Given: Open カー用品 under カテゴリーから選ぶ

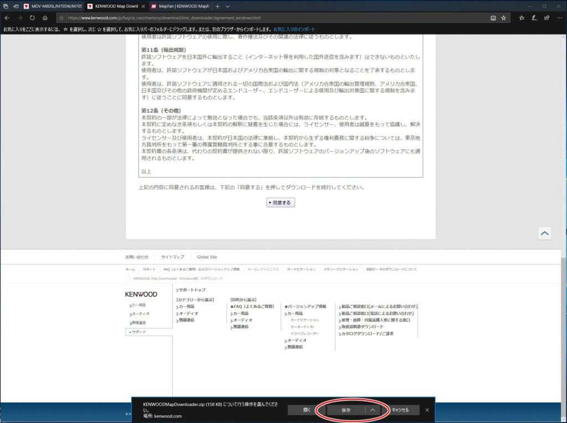Looking at the screenshot, I should 185,307.
